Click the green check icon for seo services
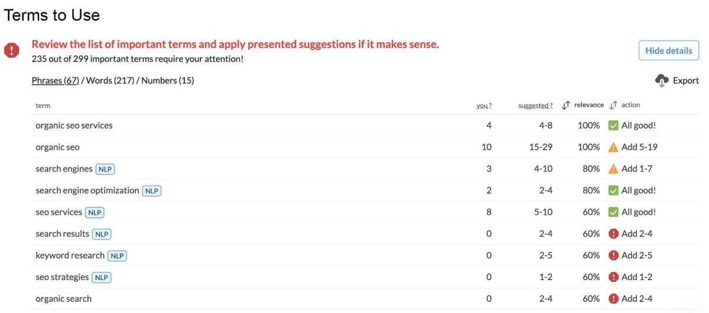This screenshot has height=313, width=709. 613,212
